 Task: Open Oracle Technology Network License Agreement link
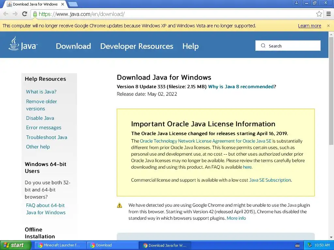point(205,141)
